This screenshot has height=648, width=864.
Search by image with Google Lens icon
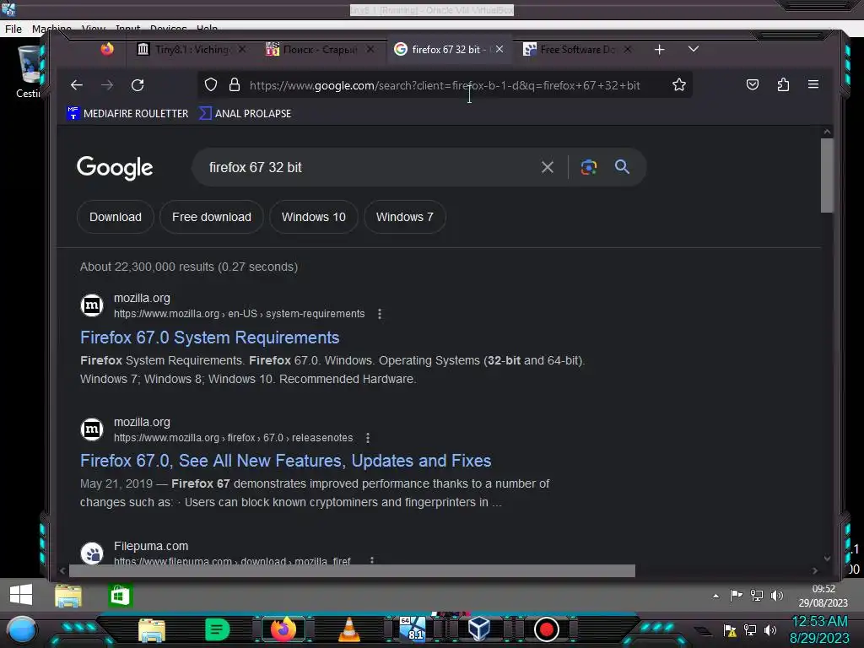[588, 167]
